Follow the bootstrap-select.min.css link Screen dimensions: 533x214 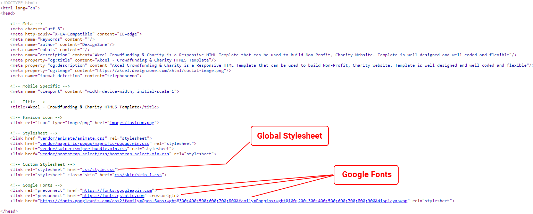click(x=105, y=154)
